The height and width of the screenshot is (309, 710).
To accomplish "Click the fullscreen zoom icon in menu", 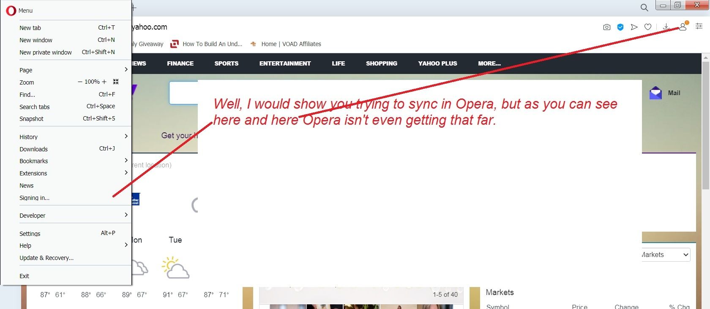I will [116, 82].
